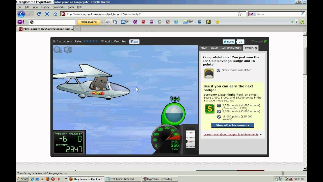The width and height of the screenshot is (323, 182).
Task: Click the Facebook Like button
Action: tap(134, 42)
